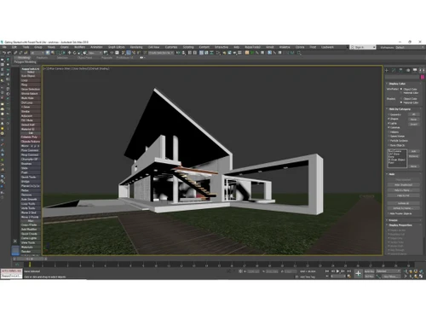Viewport: 426px width, 320px height.
Task: Jump to the end frame of animation
Action: 349,271
